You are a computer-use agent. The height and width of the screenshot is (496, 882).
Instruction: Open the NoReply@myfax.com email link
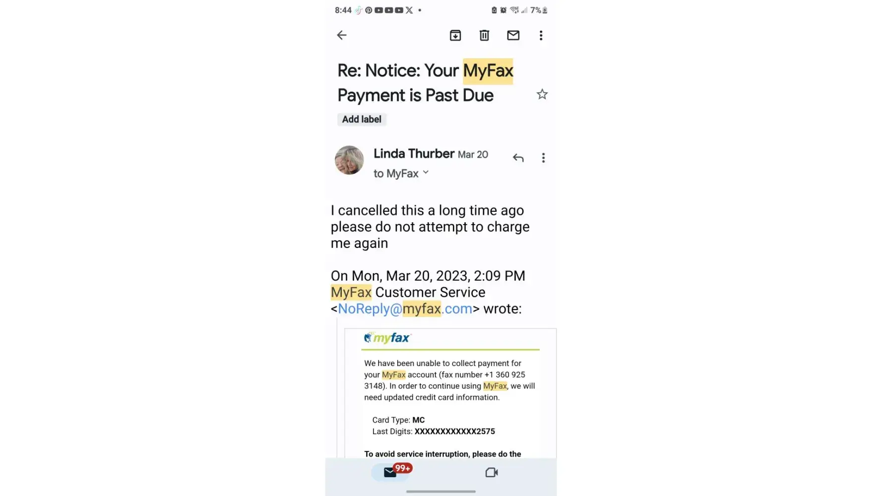pos(405,309)
